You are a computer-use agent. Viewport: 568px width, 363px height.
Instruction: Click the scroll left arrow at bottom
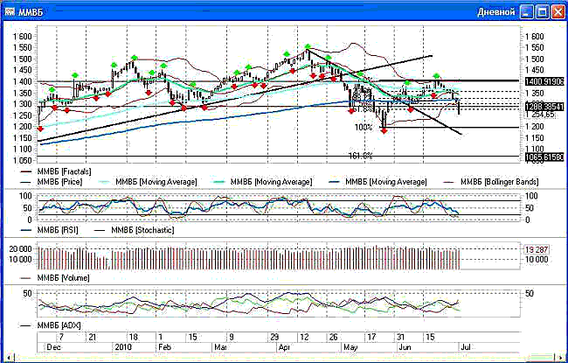pos(8,357)
